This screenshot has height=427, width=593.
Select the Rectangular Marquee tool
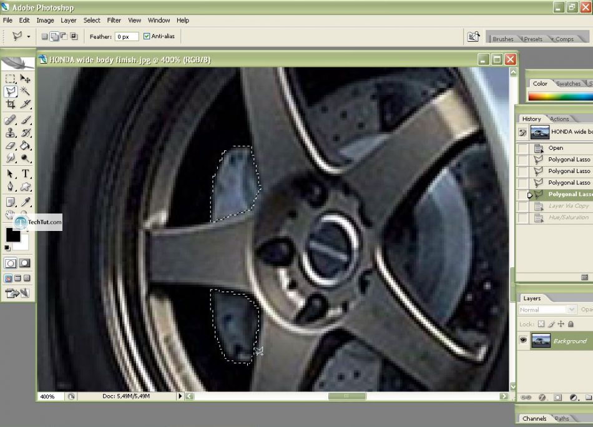(11, 79)
